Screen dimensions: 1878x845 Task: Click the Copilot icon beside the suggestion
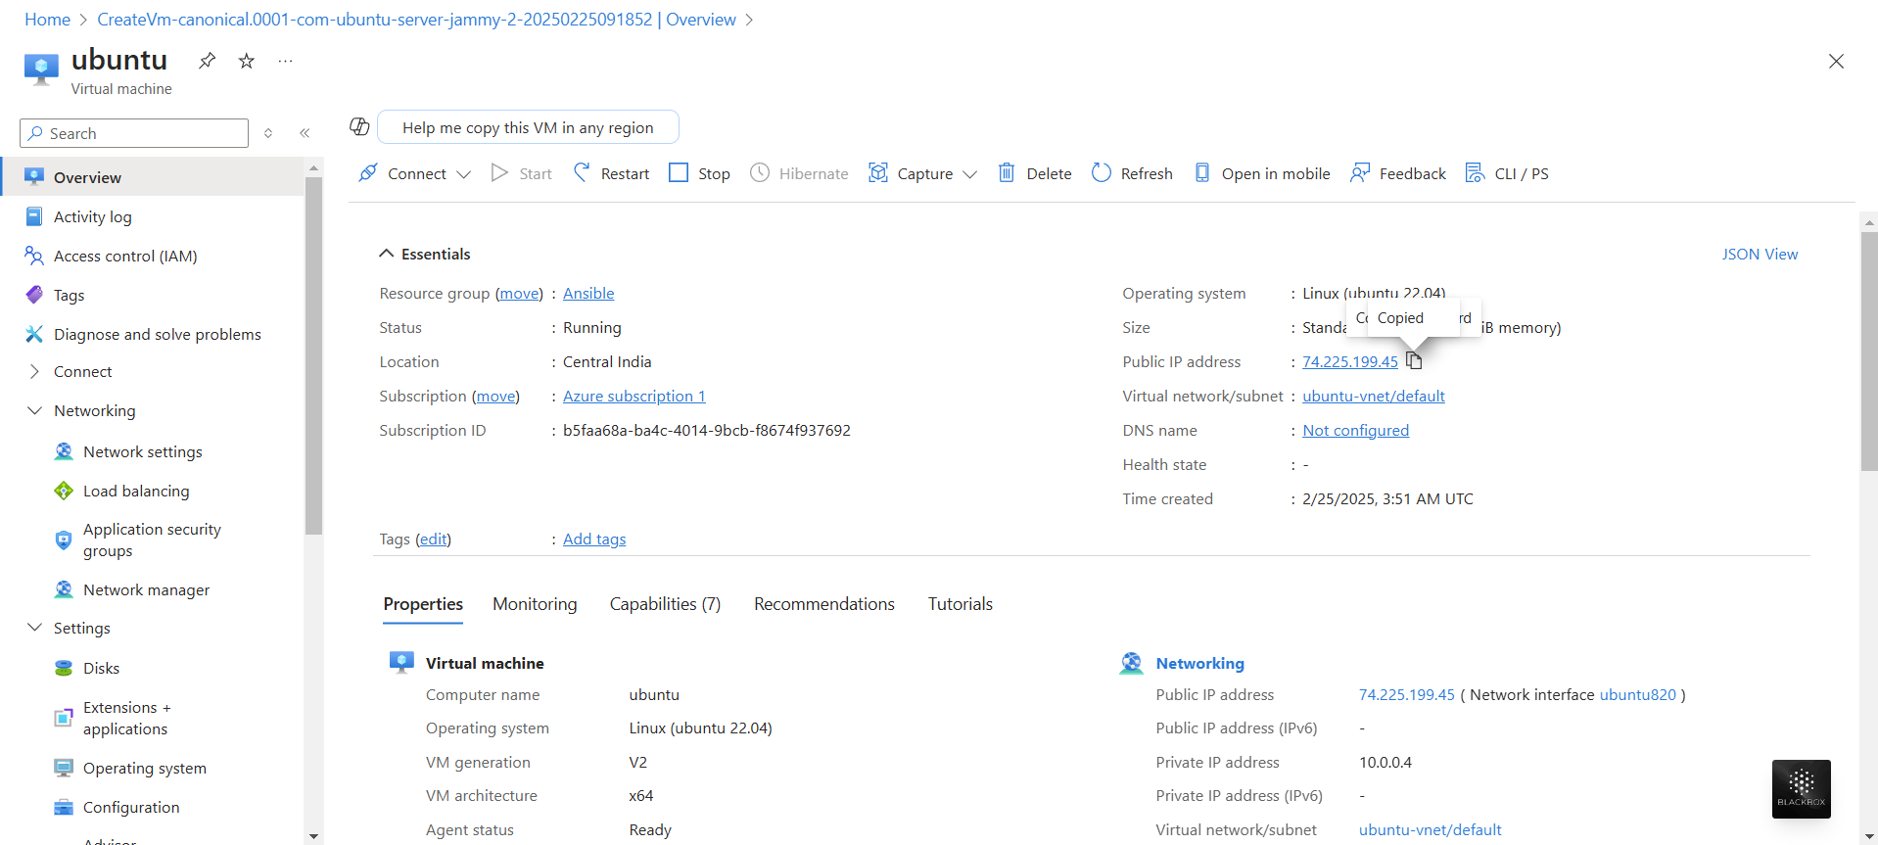(359, 127)
